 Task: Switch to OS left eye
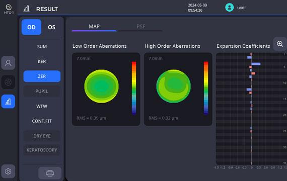pyautogui.click(x=51, y=27)
